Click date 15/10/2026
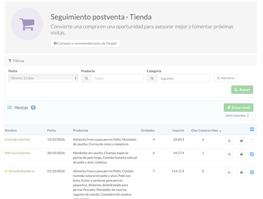Screen dimensions: 263x199 click(56, 139)
